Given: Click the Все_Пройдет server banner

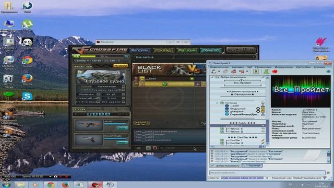Looking at the screenshot, I should [x=301, y=91].
